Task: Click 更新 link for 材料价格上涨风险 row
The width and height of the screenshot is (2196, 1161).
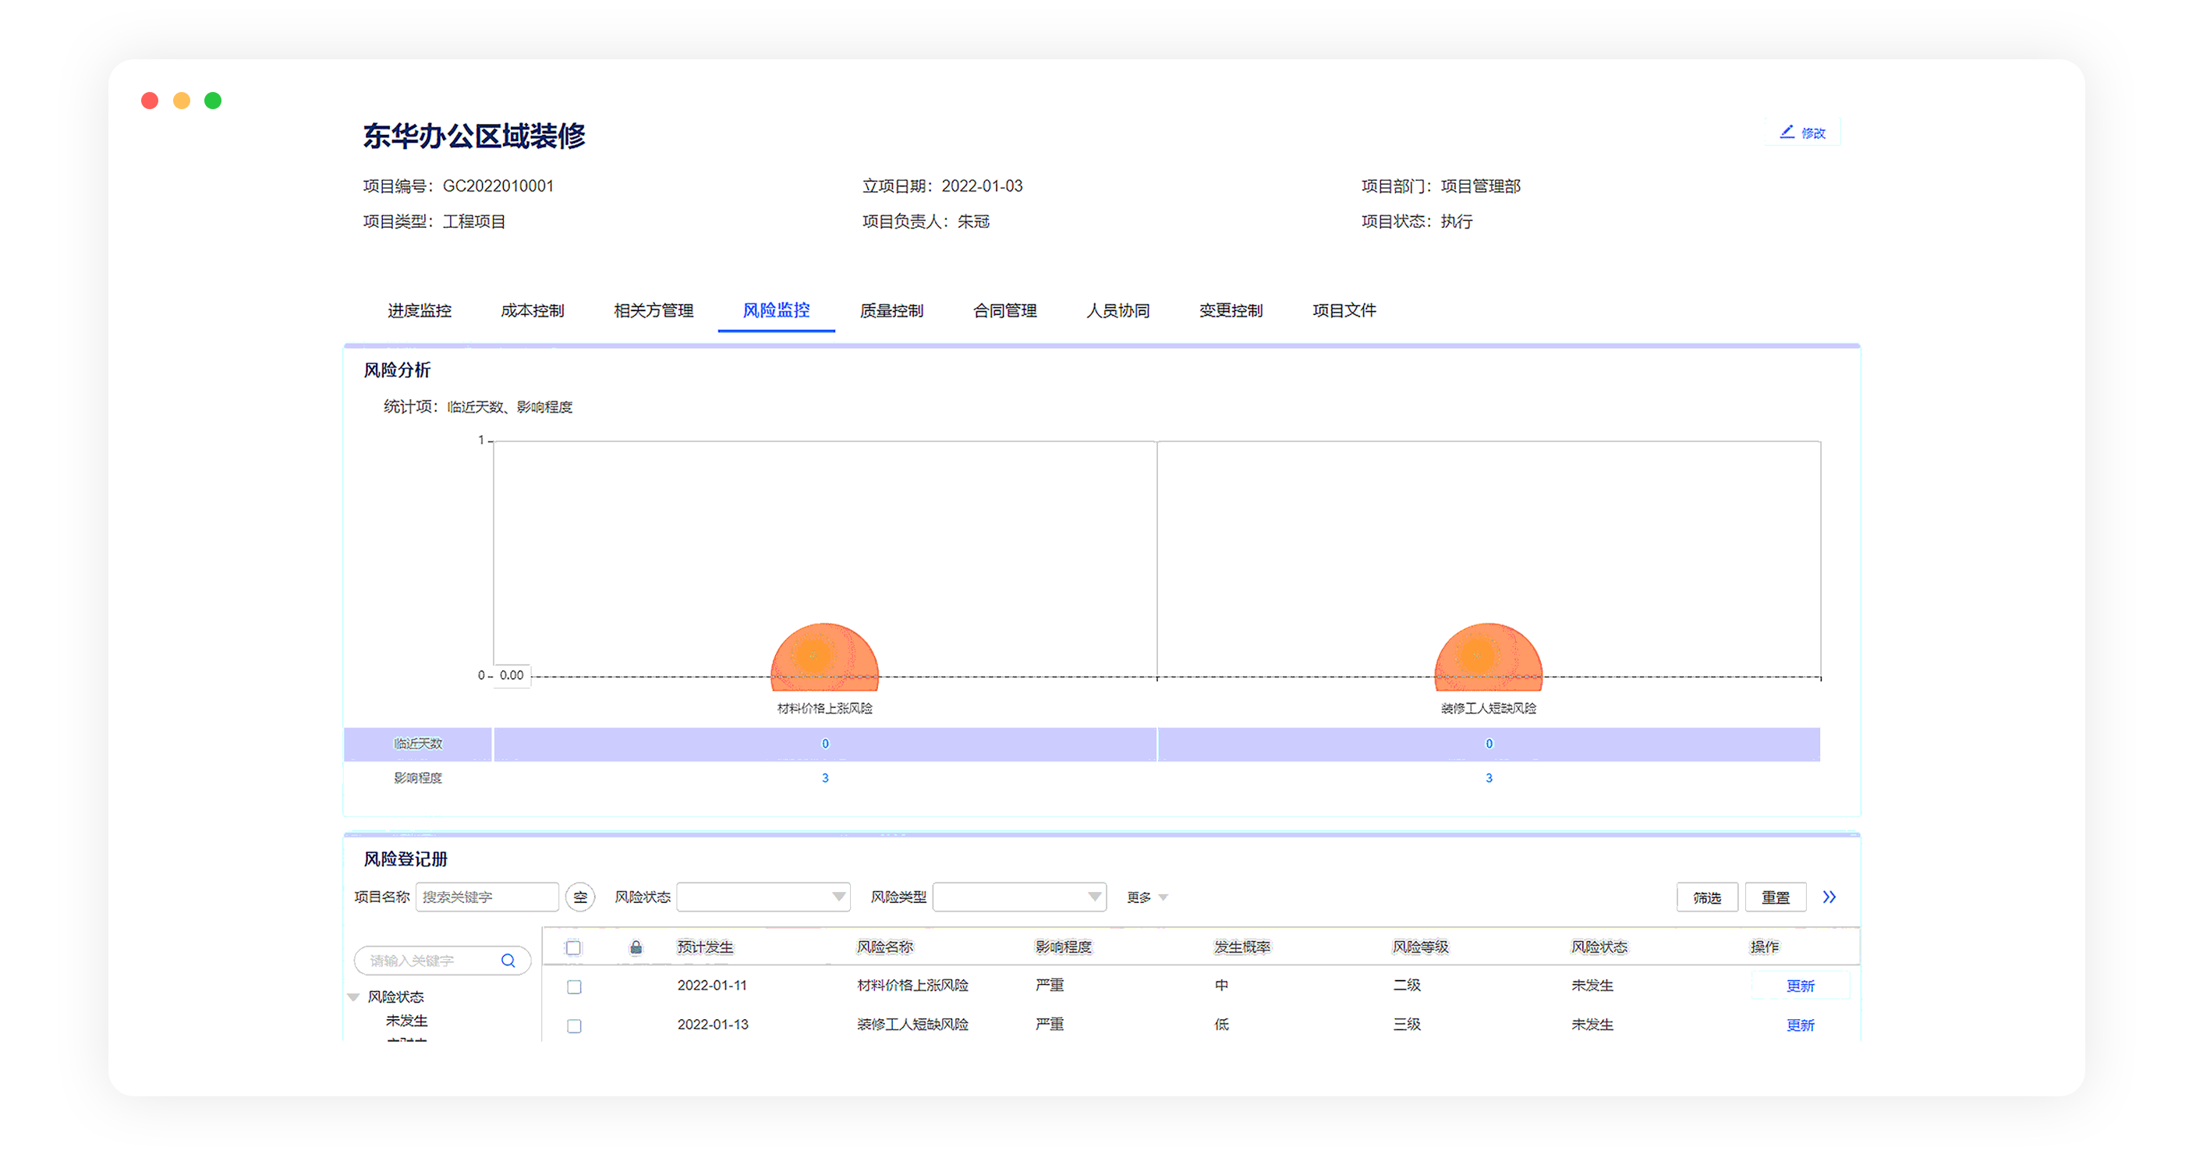Action: [1800, 986]
